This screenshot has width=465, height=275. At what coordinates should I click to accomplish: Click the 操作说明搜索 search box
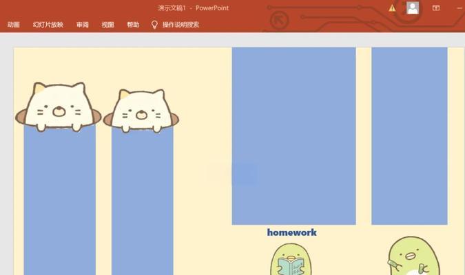tap(180, 25)
